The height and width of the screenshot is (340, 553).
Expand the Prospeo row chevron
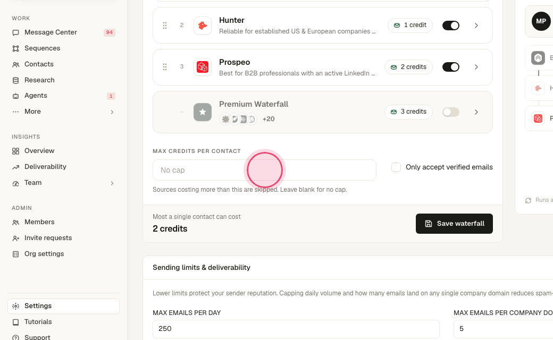tap(476, 67)
